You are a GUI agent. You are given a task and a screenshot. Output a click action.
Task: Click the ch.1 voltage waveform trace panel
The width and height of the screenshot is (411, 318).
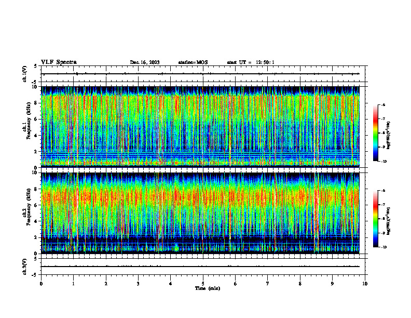[203, 74]
